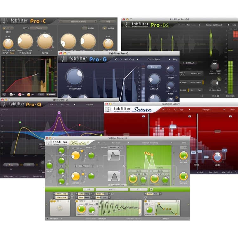Image resolution: width=238 pixels, height=238 pixels.
Task: Click the Expert button in Pro-C
Action: (51, 95)
